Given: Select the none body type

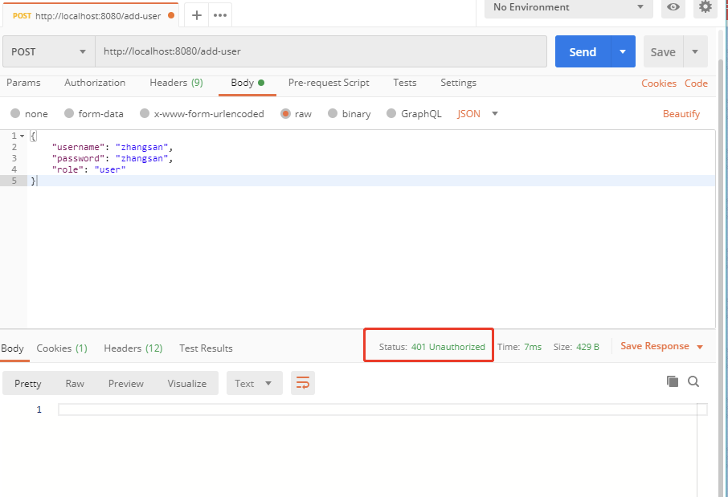Looking at the screenshot, I should 29,114.
